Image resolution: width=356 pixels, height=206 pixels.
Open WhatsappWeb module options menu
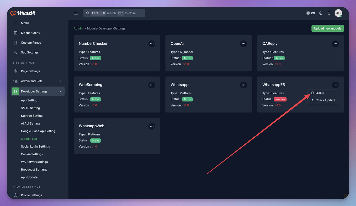[152, 126]
